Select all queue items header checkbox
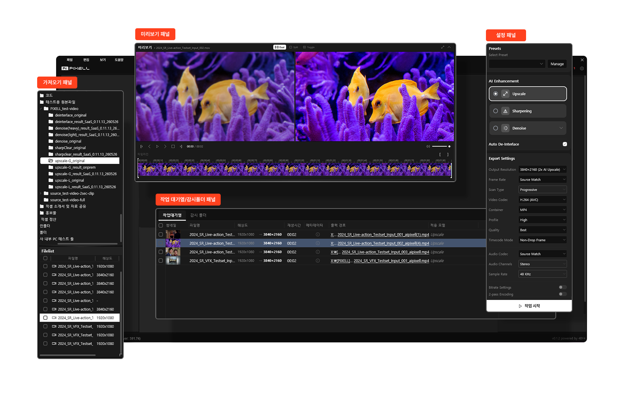 [x=161, y=225]
